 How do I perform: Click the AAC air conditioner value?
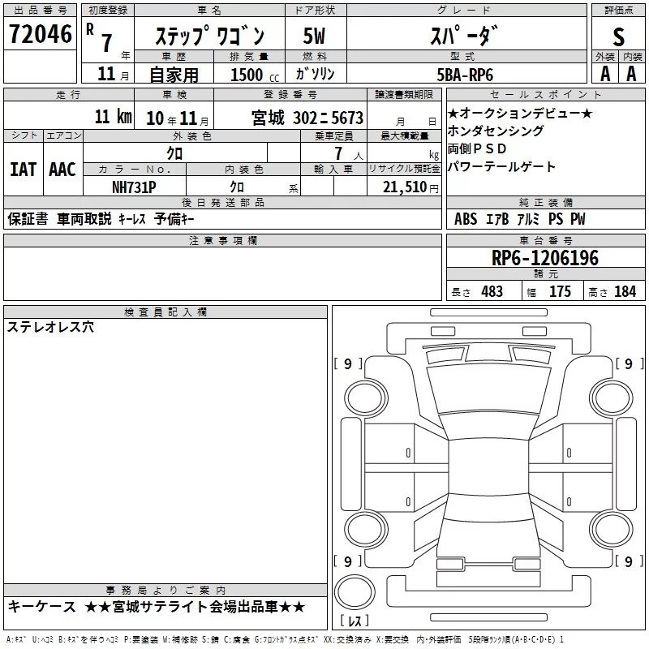[62, 170]
